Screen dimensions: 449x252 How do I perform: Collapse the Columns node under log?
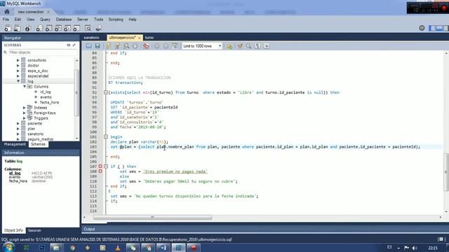25,86
